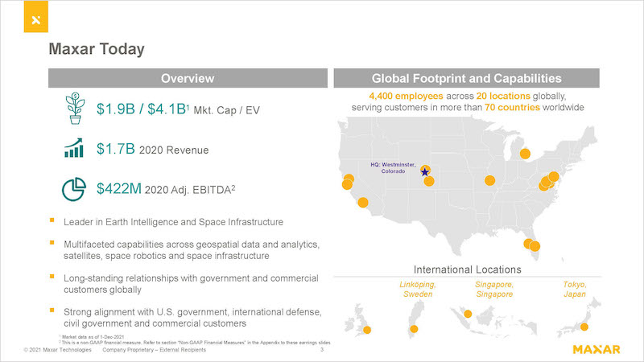The height and width of the screenshot is (362, 644).
Task: Click Company Proprietary – External Recipients text
Action: (x=154, y=350)
